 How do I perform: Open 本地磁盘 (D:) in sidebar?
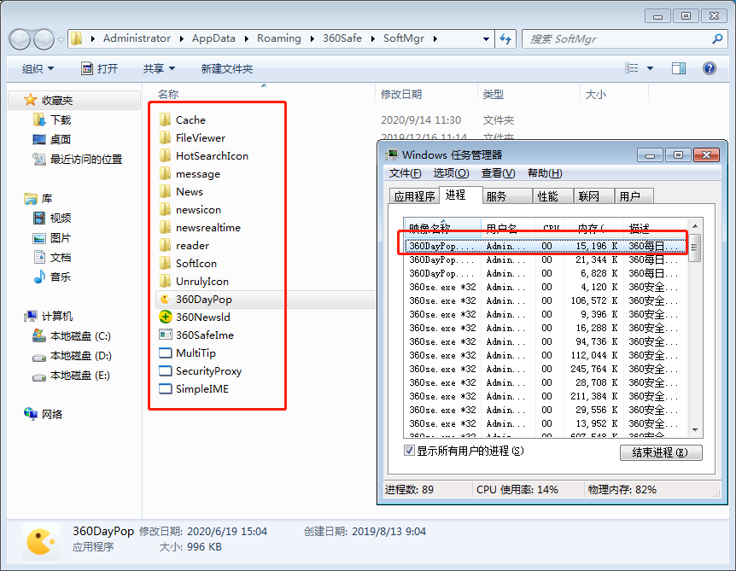tap(80, 356)
